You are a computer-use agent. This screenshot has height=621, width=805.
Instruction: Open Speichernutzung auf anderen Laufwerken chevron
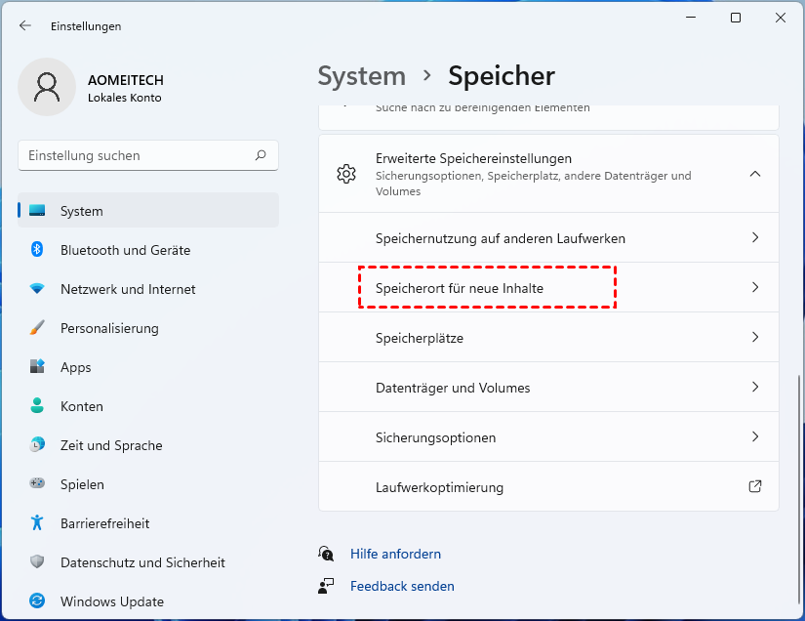point(754,237)
